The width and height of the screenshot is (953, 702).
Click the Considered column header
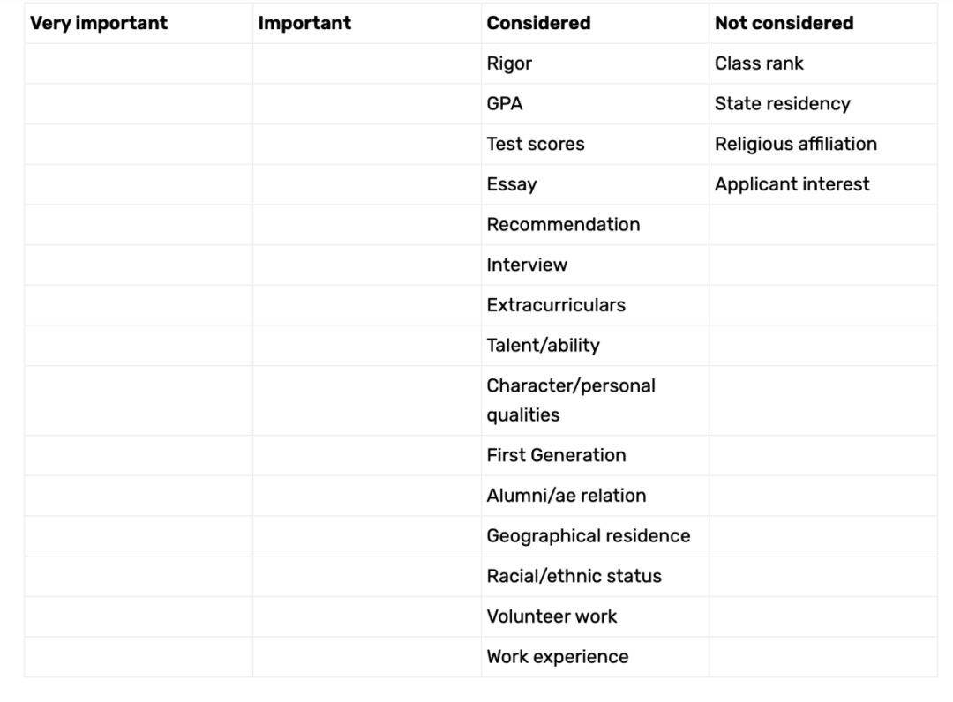click(x=538, y=24)
